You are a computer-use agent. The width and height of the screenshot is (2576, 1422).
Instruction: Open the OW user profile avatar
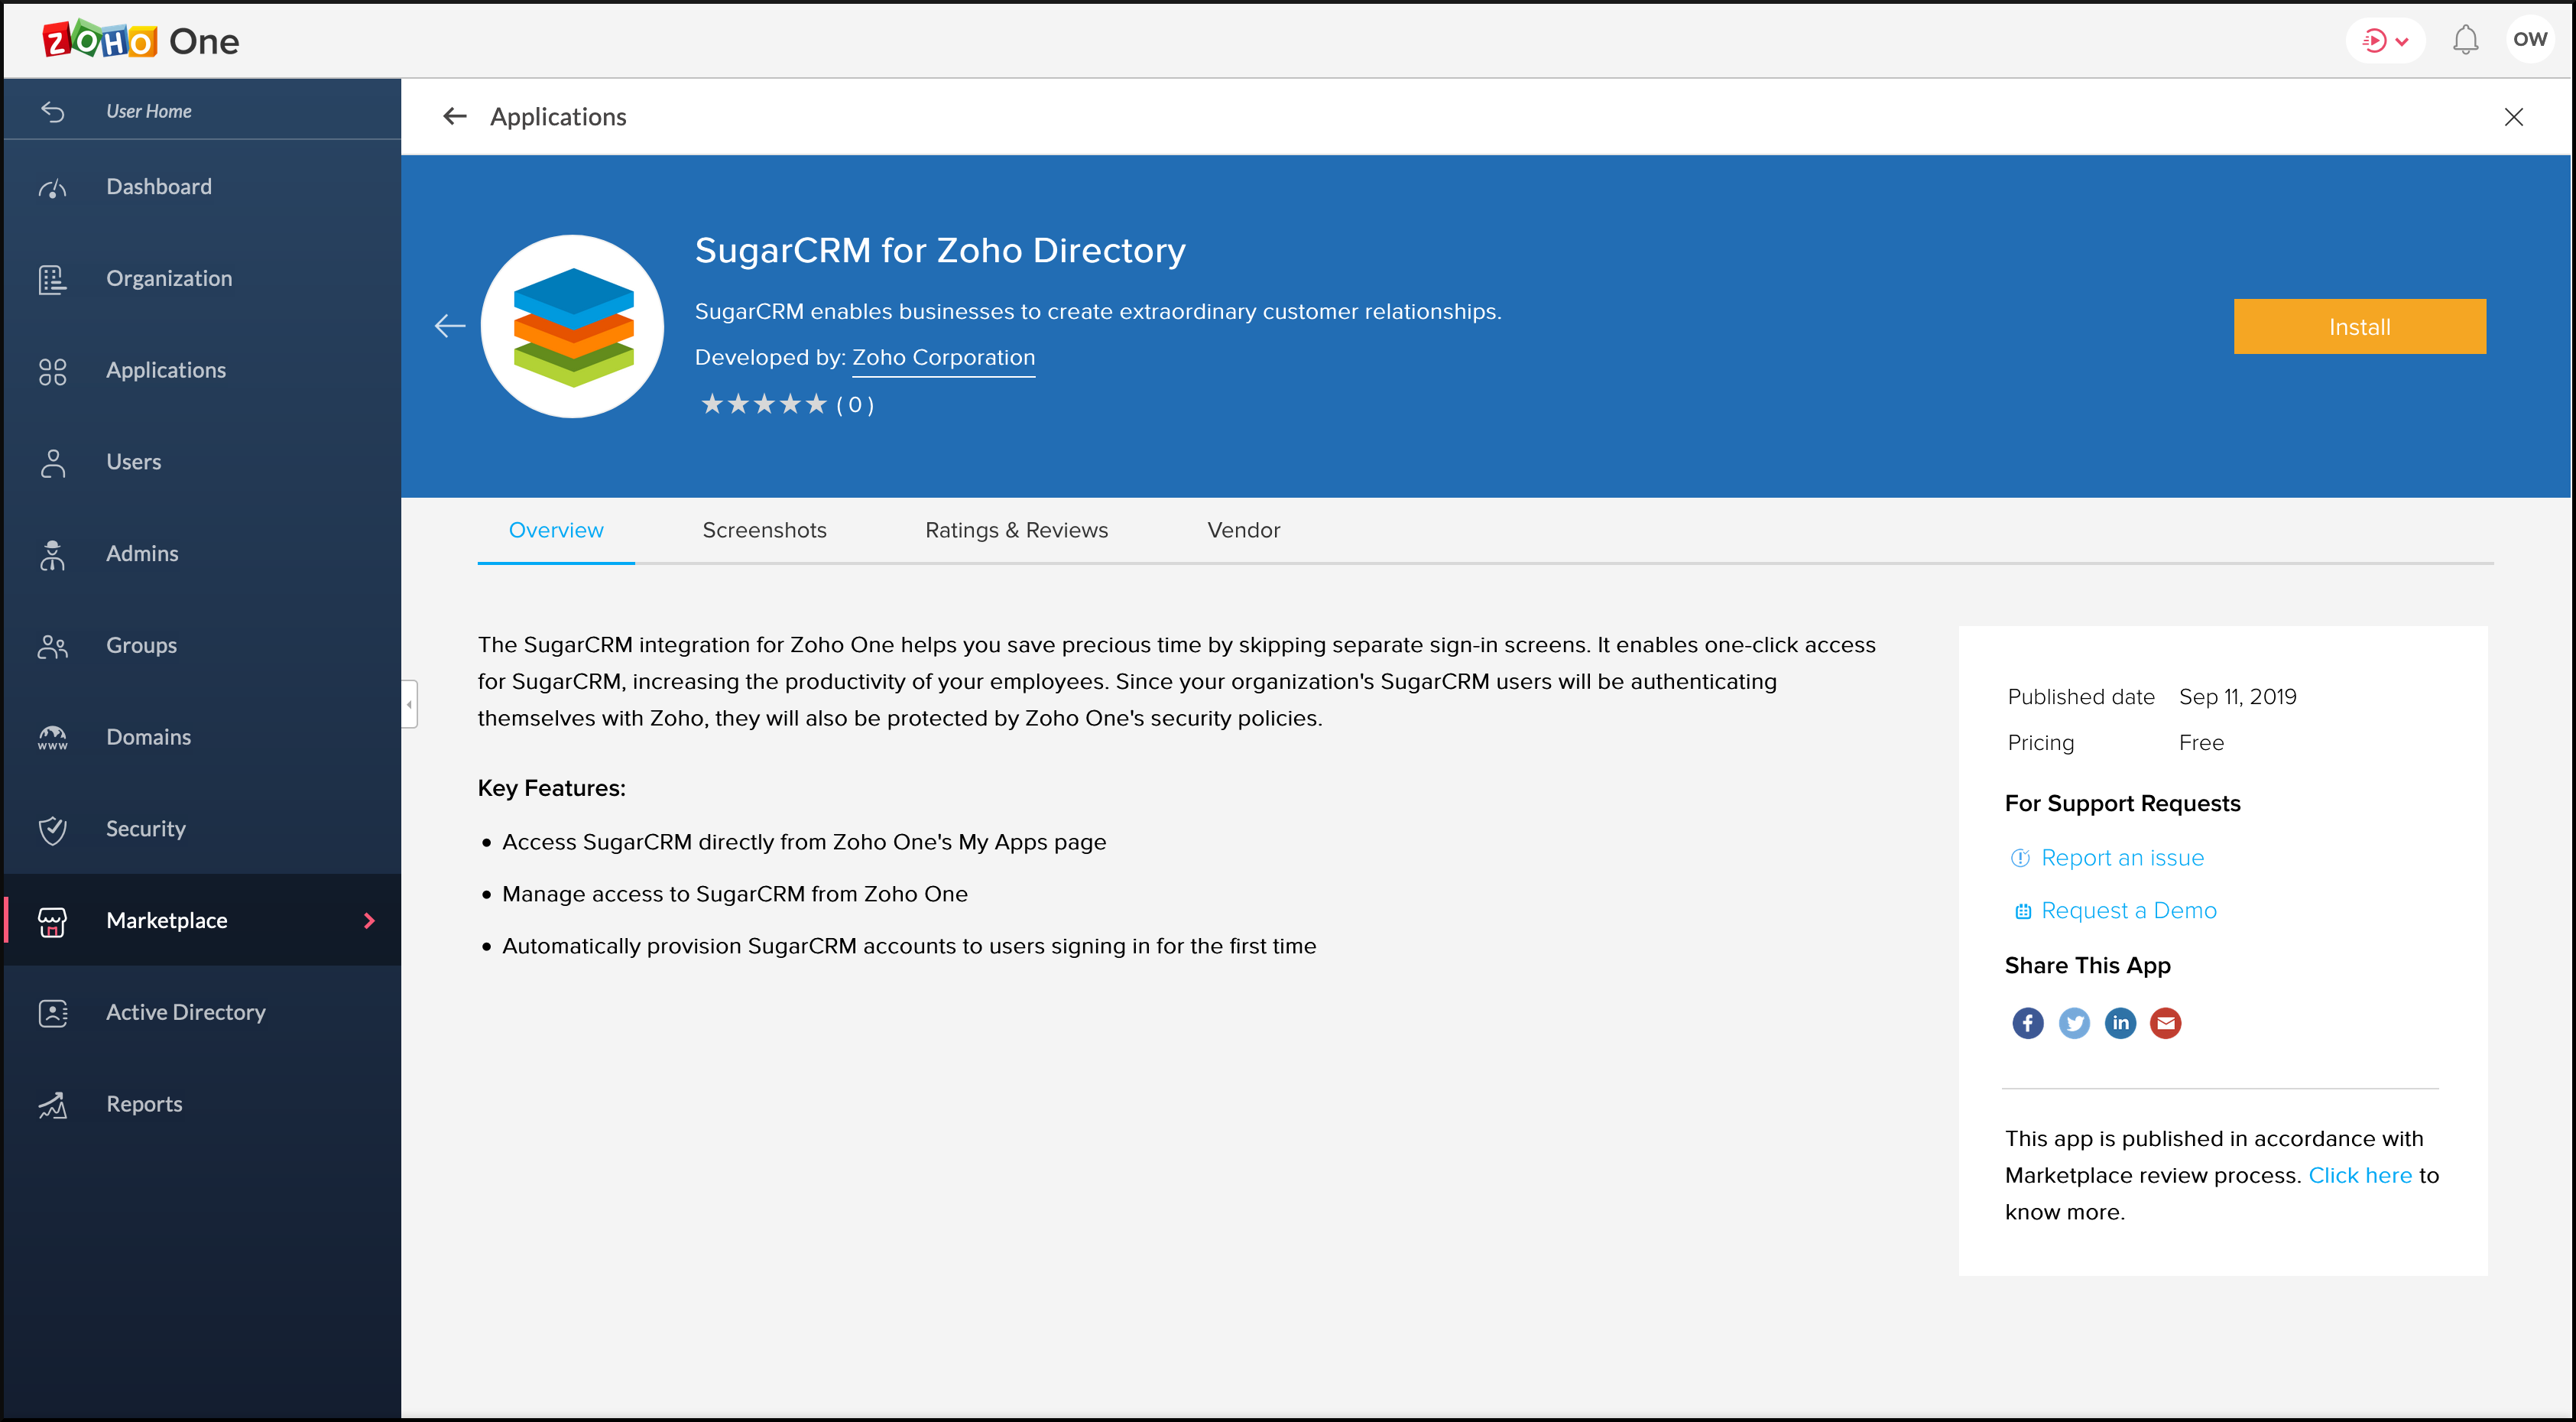2529,40
